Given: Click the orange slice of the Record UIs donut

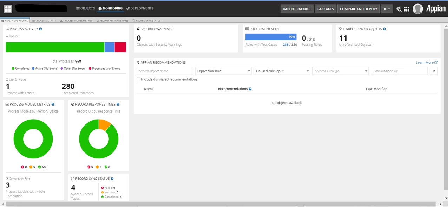Looking at the screenshot, I should [x=105, y=124].
